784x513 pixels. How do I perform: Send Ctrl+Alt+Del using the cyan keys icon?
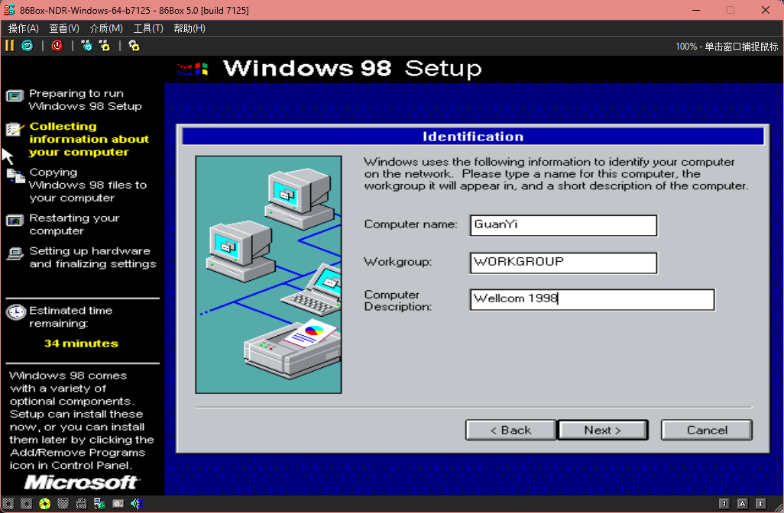86,46
